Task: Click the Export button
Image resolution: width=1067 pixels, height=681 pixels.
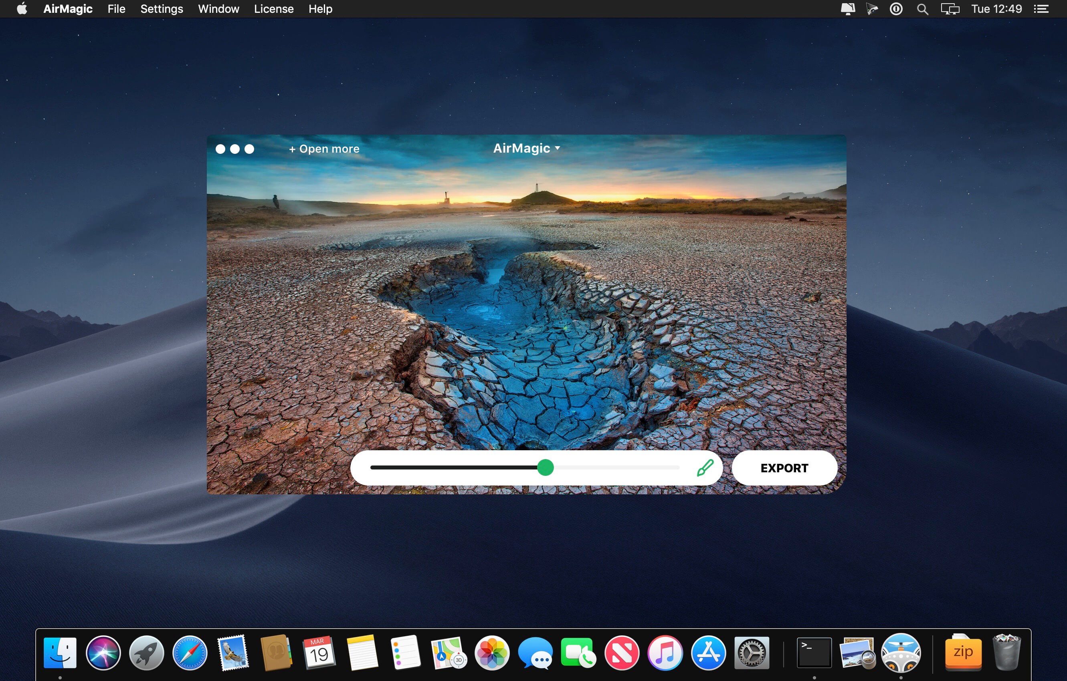Action: 784,468
